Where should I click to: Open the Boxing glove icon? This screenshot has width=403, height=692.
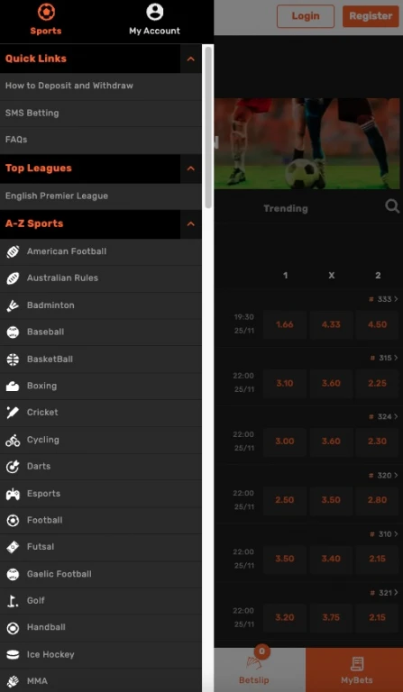coord(13,387)
